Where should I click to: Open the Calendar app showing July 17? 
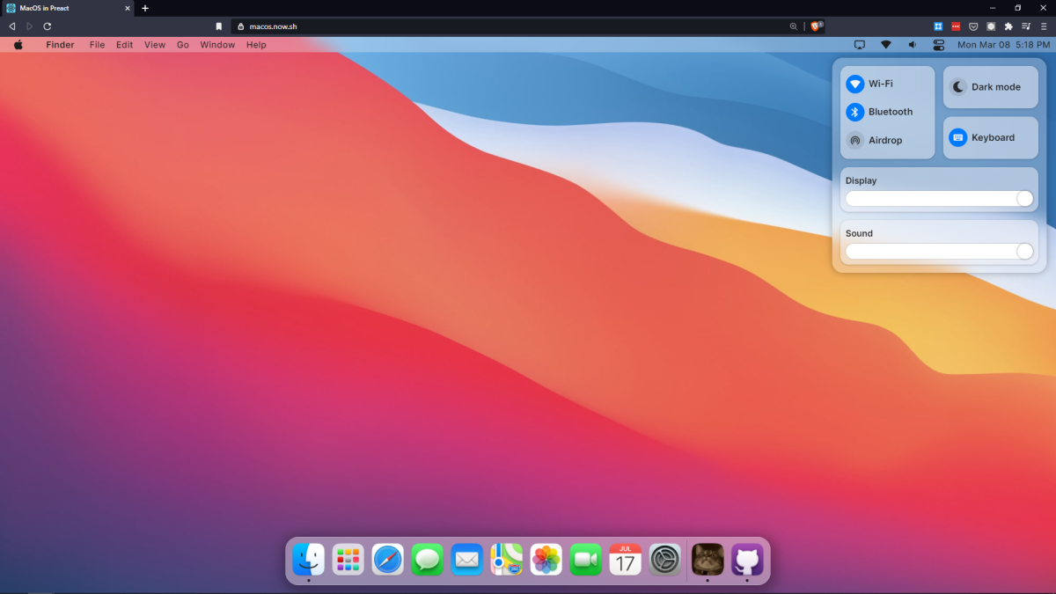click(x=625, y=560)
